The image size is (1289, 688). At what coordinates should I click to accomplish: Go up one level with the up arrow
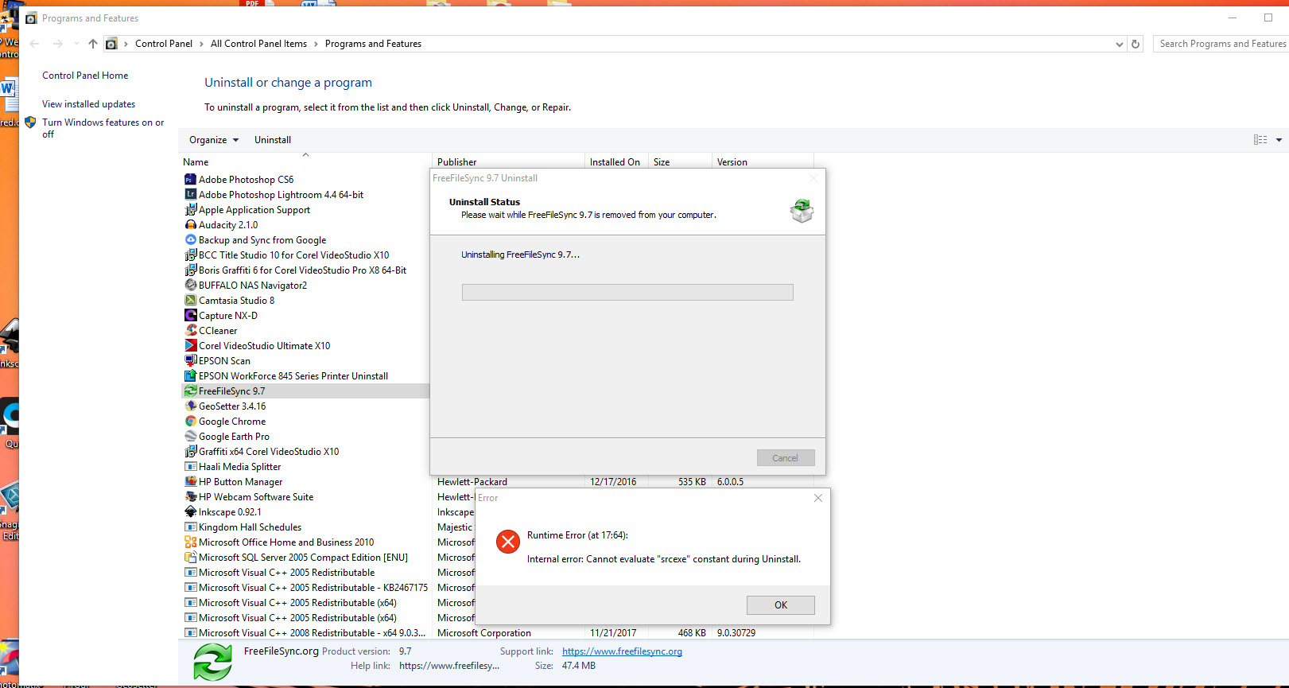point(93,44)
